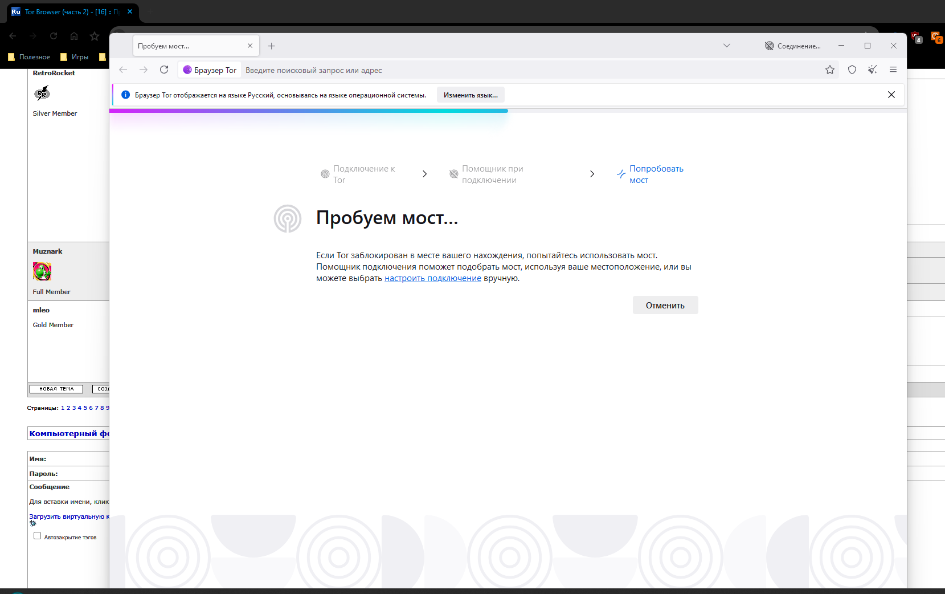This screenshot has height=594, width=945.
Task: Close the language notification bar
Action: tap(891, 95)
